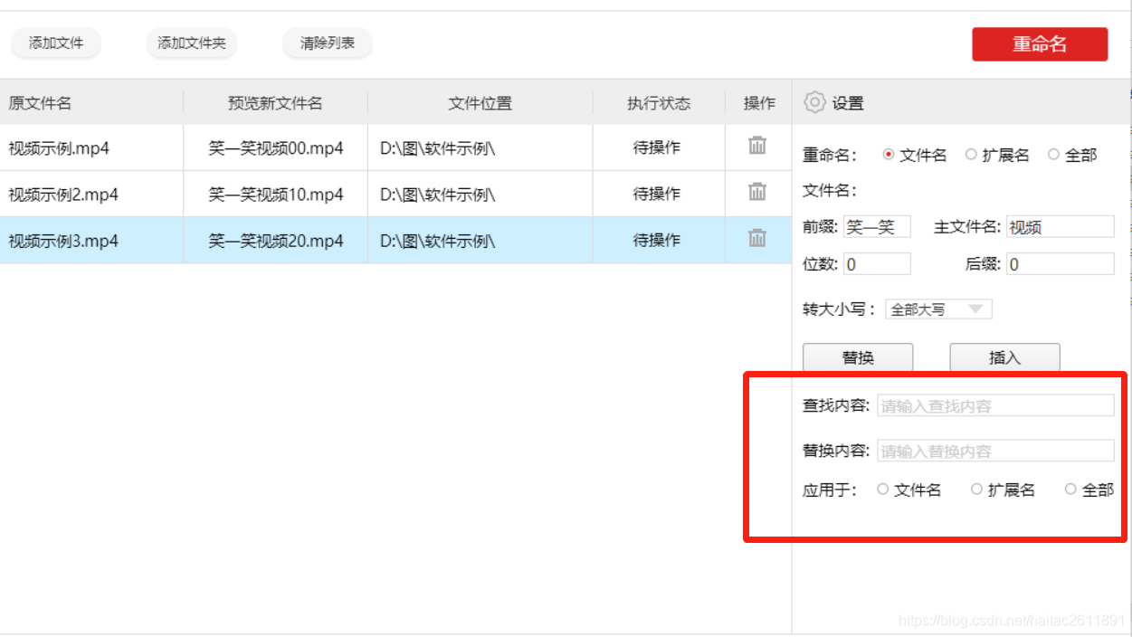Focus the 主文件名 field containing 视频
The image size is (1132, 637).
click(1060, 227)
